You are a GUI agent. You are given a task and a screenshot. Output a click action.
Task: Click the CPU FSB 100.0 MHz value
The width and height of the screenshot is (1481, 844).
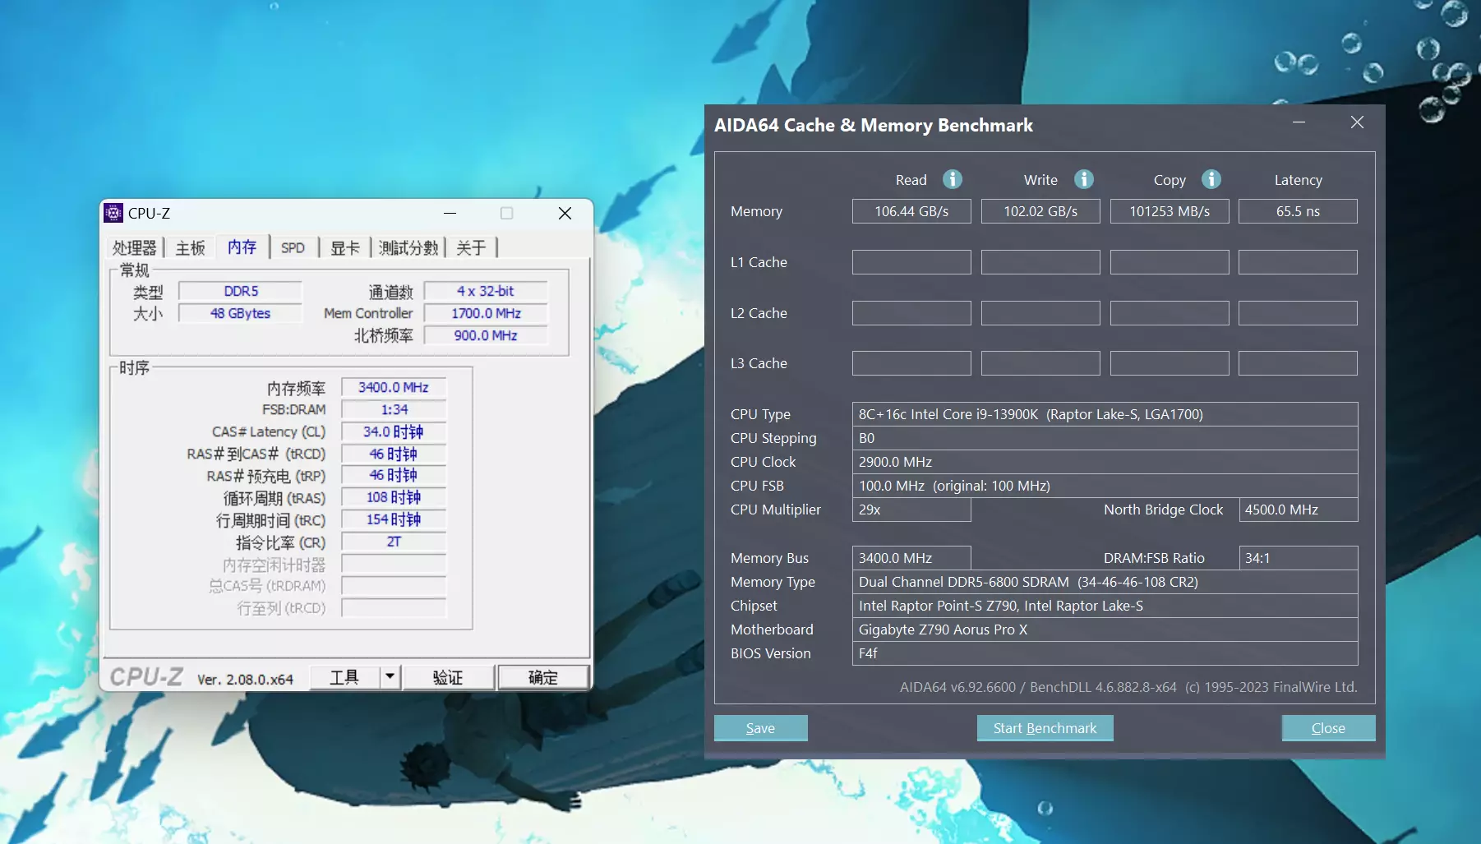click(1105, 486)
